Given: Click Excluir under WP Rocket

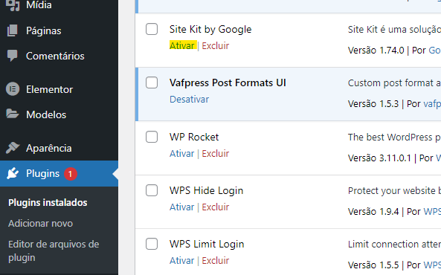Looking at the screenshot, I should [x=216, y=154].
